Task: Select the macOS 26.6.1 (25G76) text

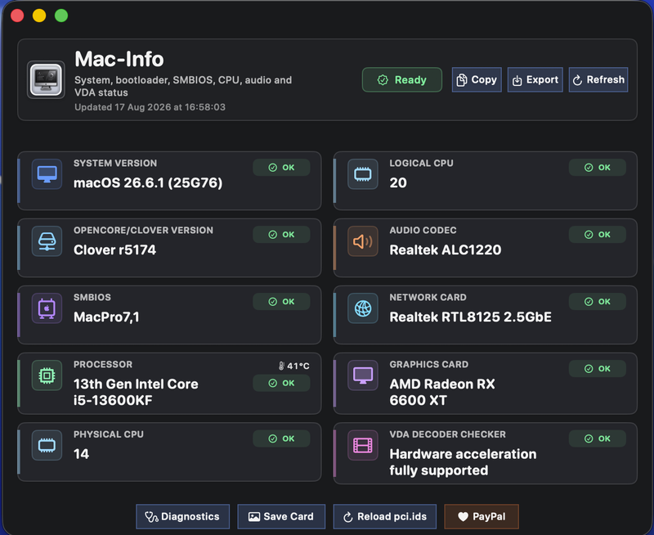Action: click(x=148, y=182)
